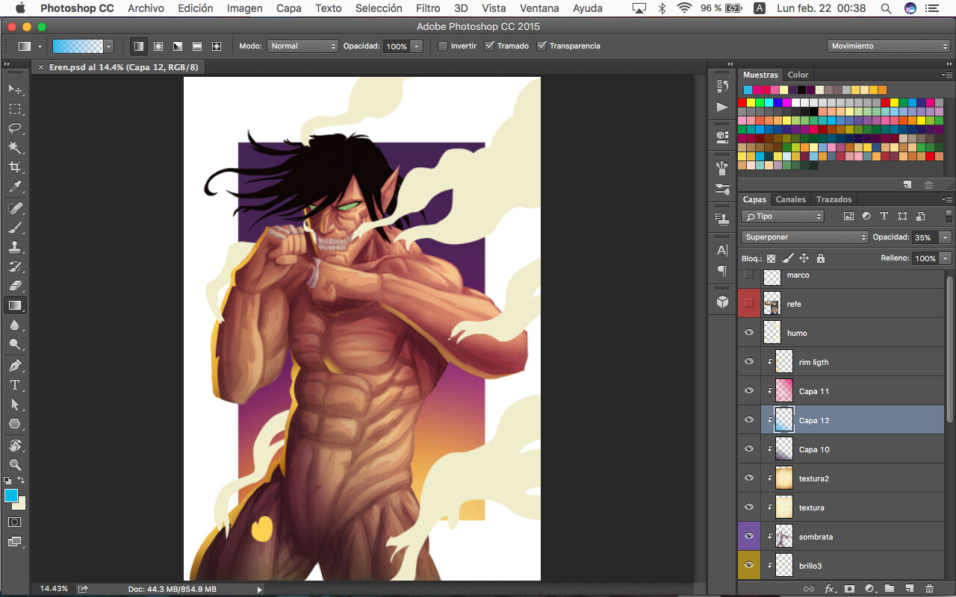Select the Hand tool
Viewport: 956px width, 597px height.
[x=14, y=446]
